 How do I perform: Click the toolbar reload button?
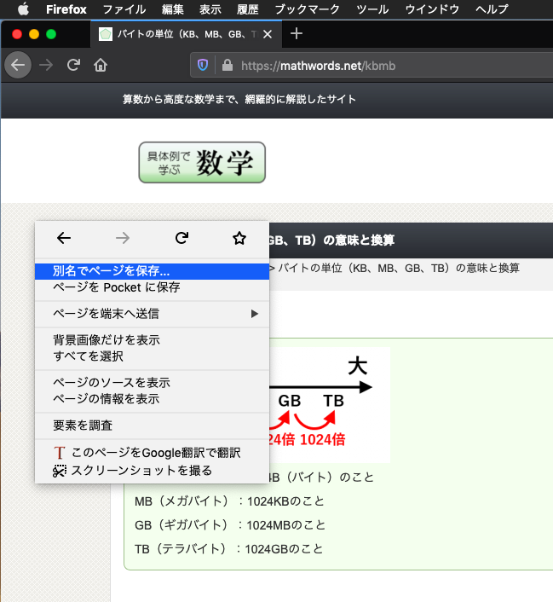tap(74, 66)
